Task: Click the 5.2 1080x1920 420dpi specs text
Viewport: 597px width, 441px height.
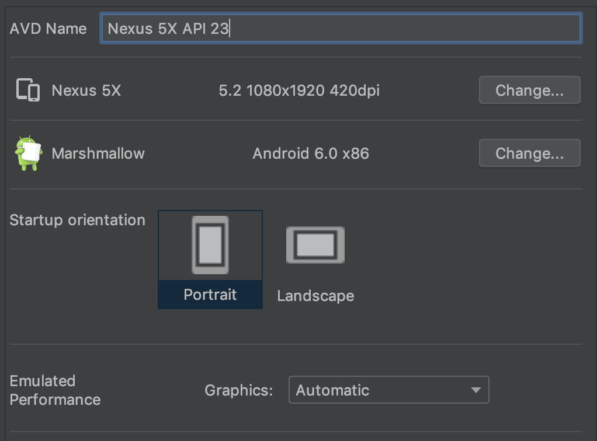Action: [299, 90]
